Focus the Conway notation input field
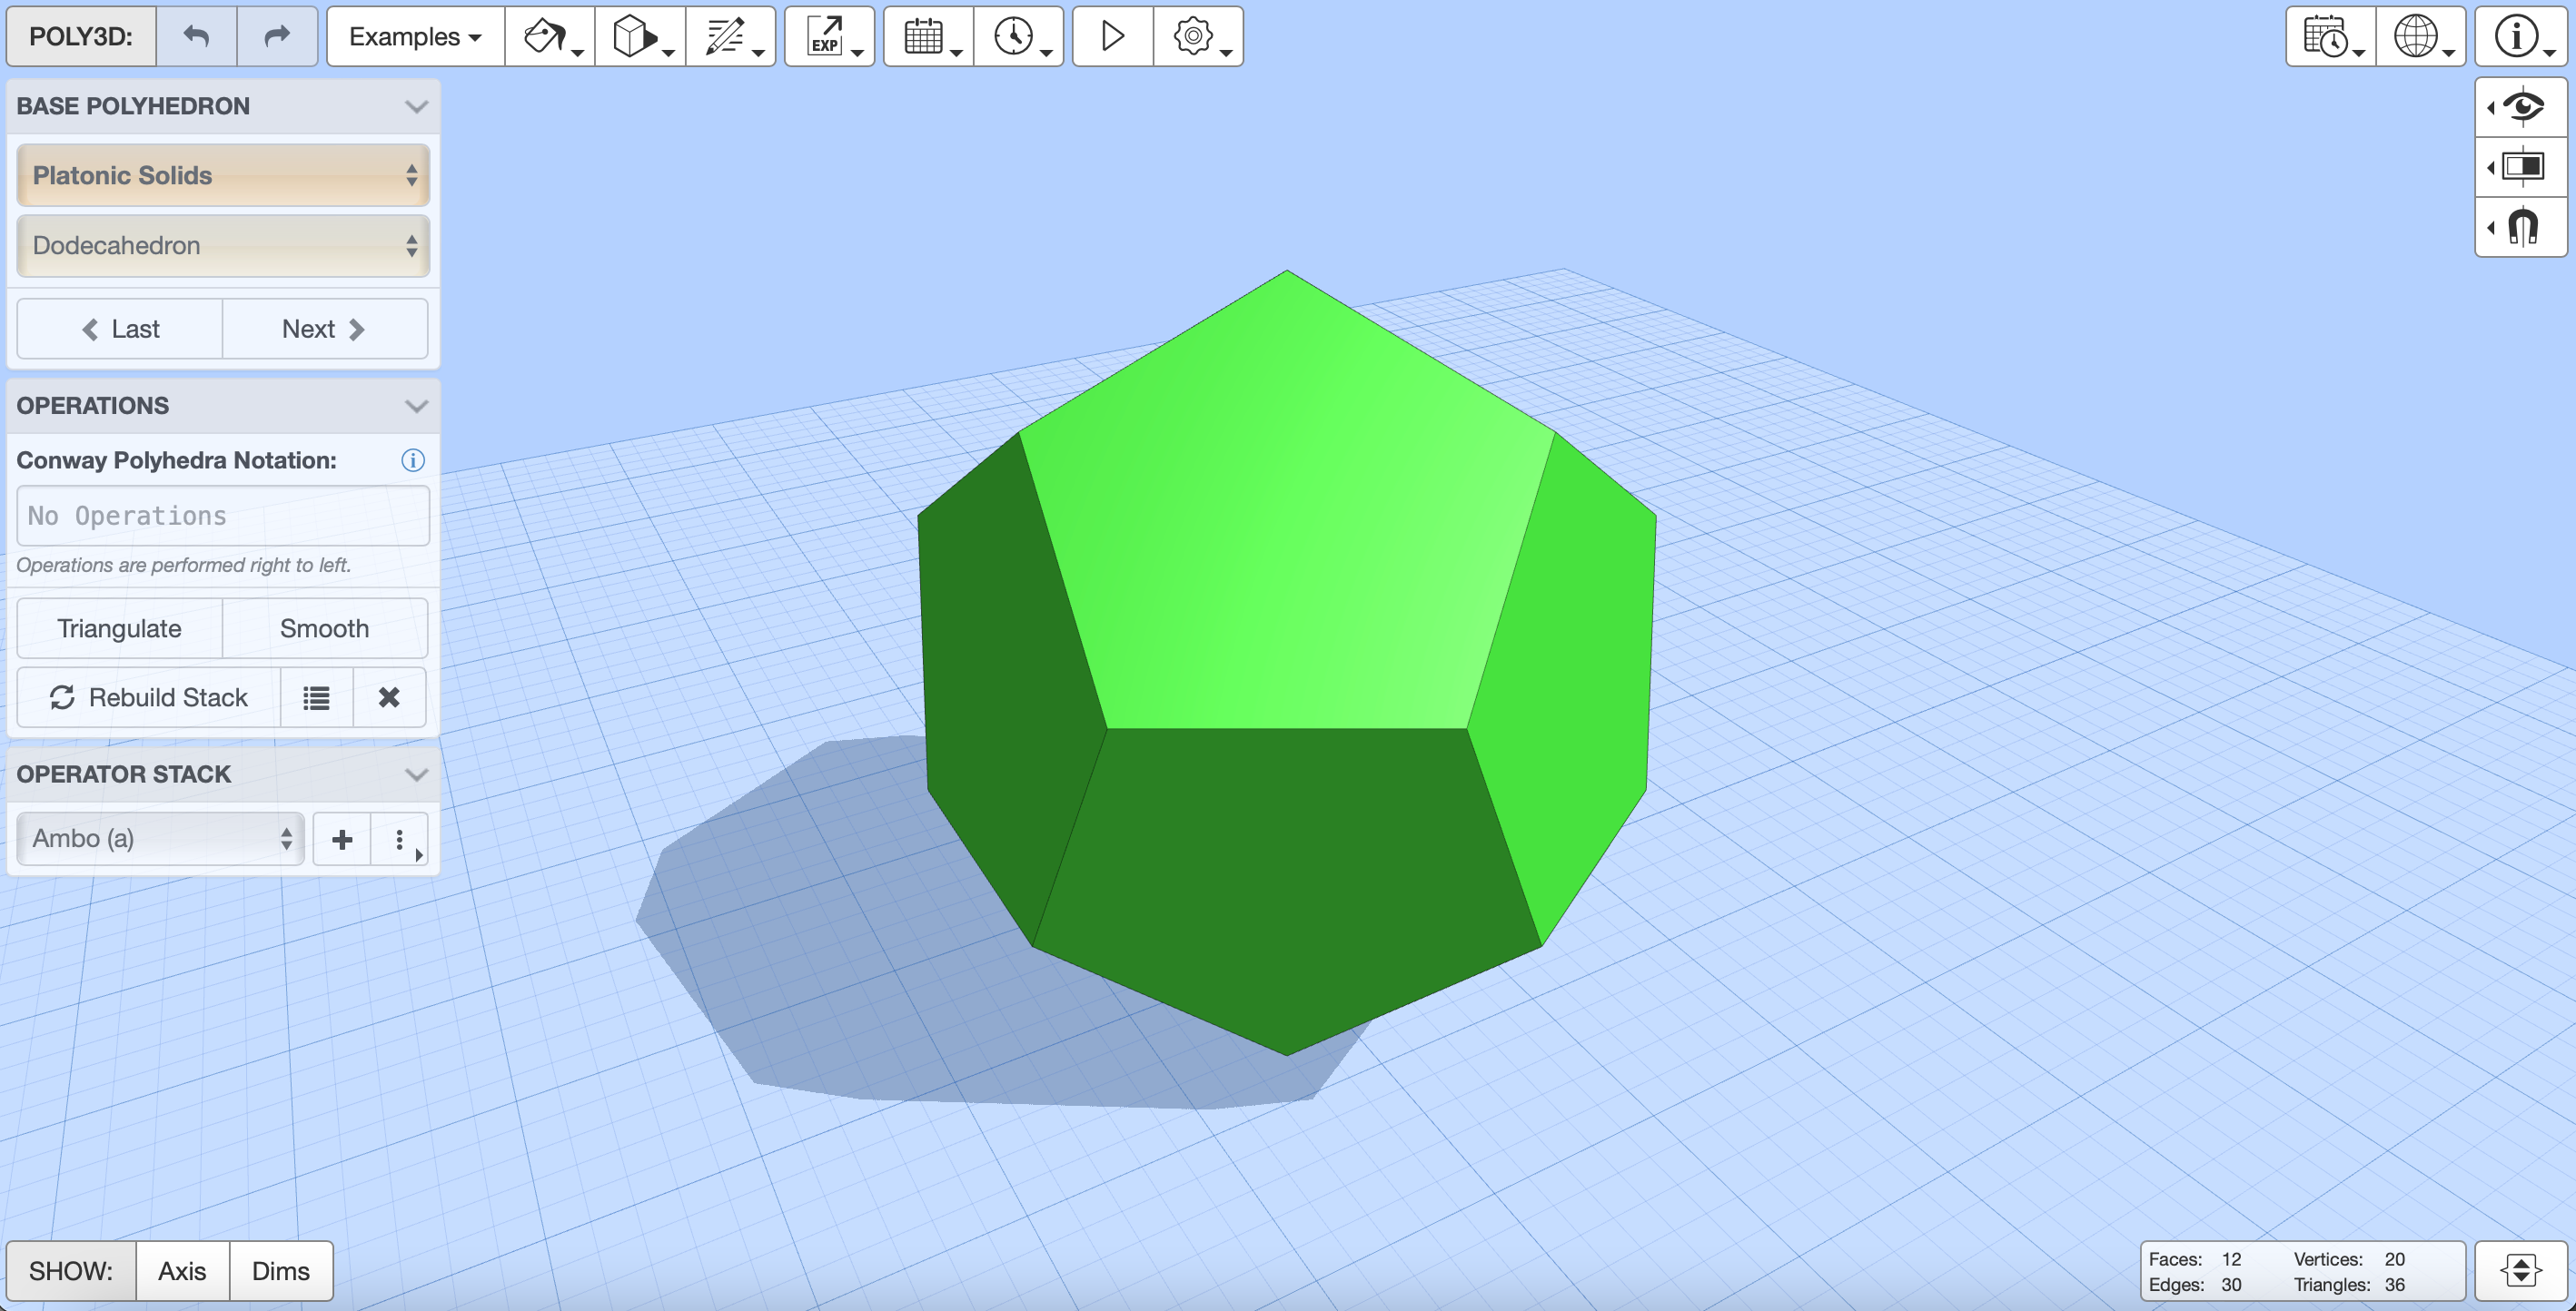The image size is (2576, 1311). (223, 516)
